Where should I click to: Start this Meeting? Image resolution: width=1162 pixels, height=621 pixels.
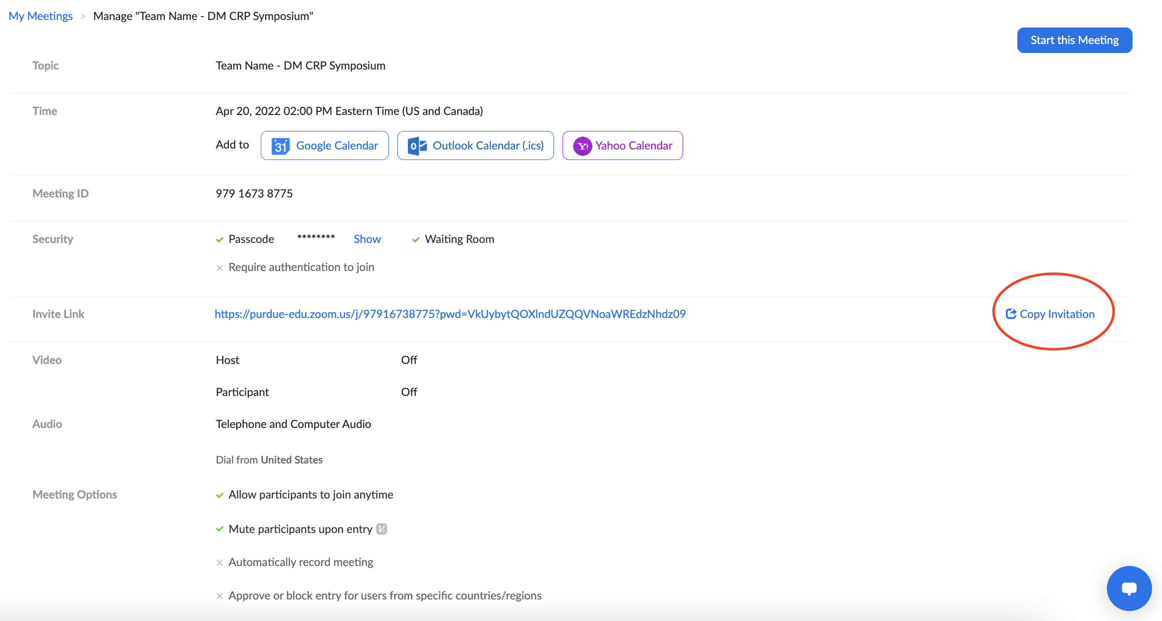click(1074, 40)
